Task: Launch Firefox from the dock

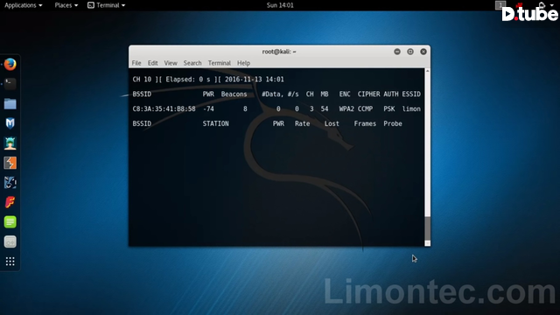Action: tap(10, 64)
